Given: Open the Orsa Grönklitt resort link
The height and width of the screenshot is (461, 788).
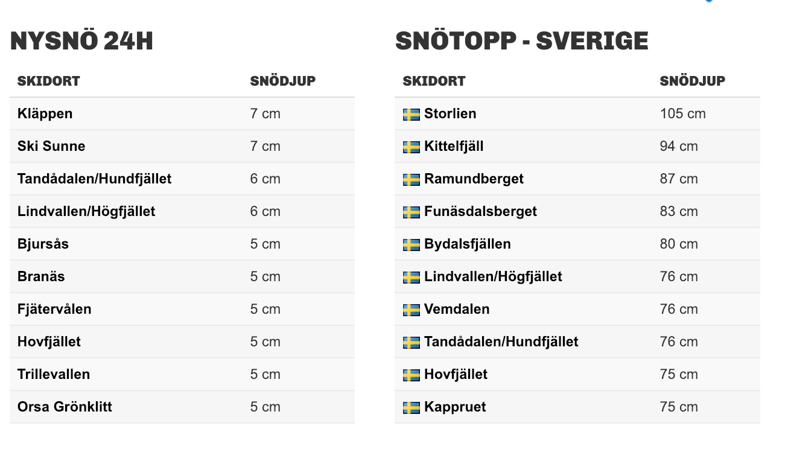Looking at the screenshot, I should pos(65,407).
